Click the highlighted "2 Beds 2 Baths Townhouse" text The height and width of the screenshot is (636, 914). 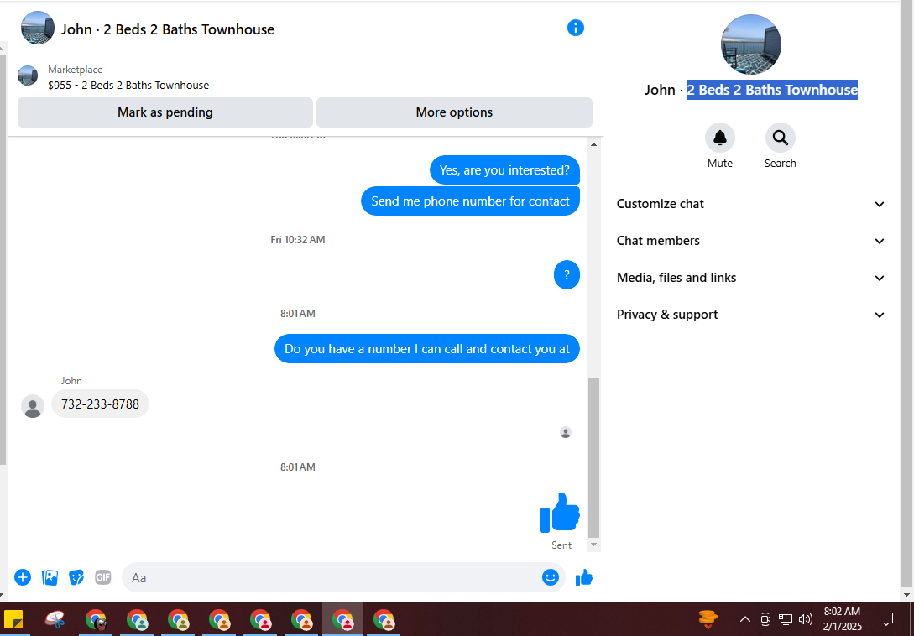[772, 90]
